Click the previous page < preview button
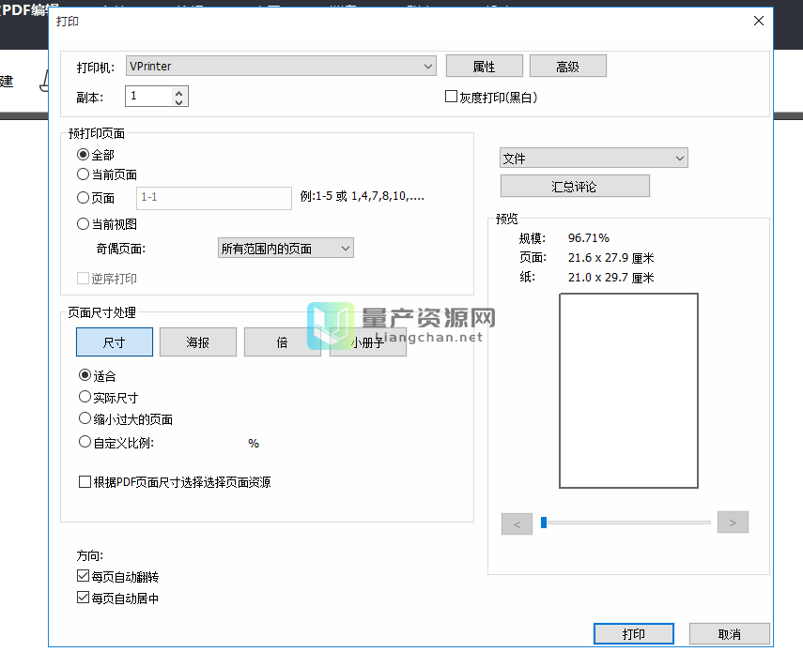This screenshot has width=803, height=652. [x=517, y=523]
